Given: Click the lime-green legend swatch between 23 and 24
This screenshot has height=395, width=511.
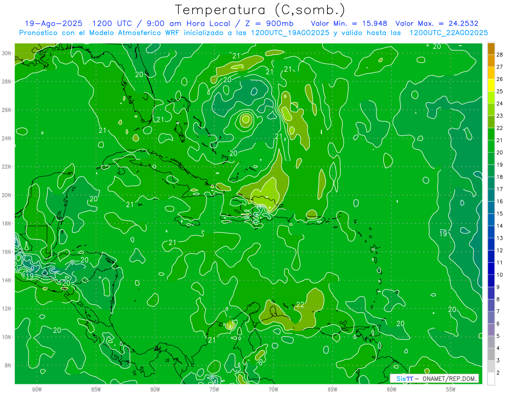Looking at the screenshot, I should 491,110.
